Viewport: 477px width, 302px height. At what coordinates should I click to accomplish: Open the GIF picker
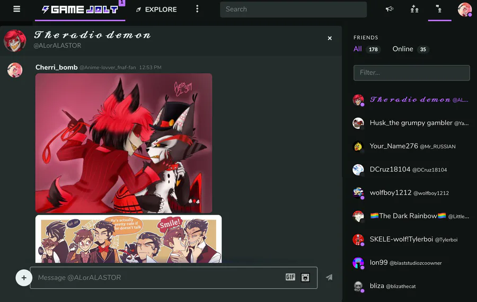tap(290, 277)
